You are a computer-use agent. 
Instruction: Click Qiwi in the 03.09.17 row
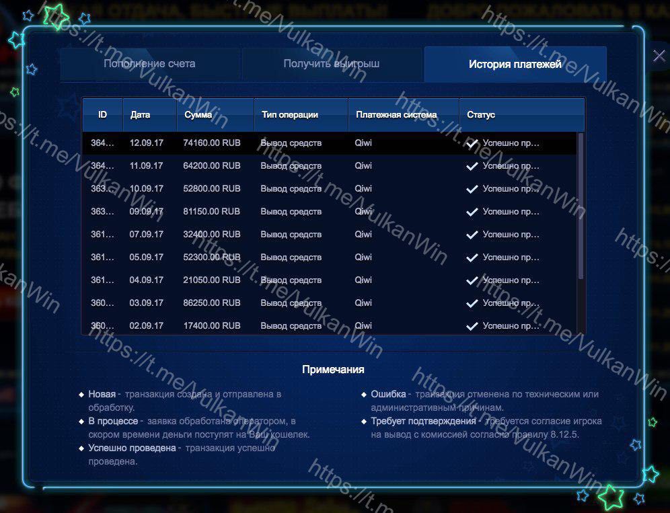pos(363,303)
